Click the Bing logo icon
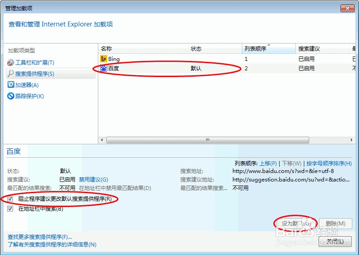The image size is (359, 255). (104, 59)
